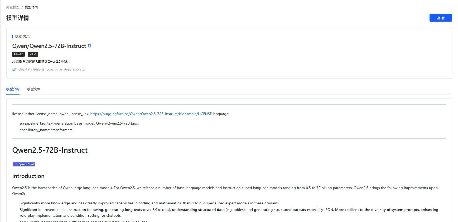Click the 更新时间 2026-04-29 text
Screen dimensions: 458x222
pyautogui.click(x=47, y=70)
